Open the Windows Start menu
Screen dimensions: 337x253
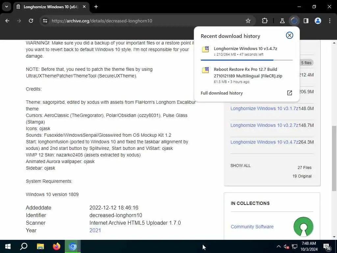pos(8,246)
